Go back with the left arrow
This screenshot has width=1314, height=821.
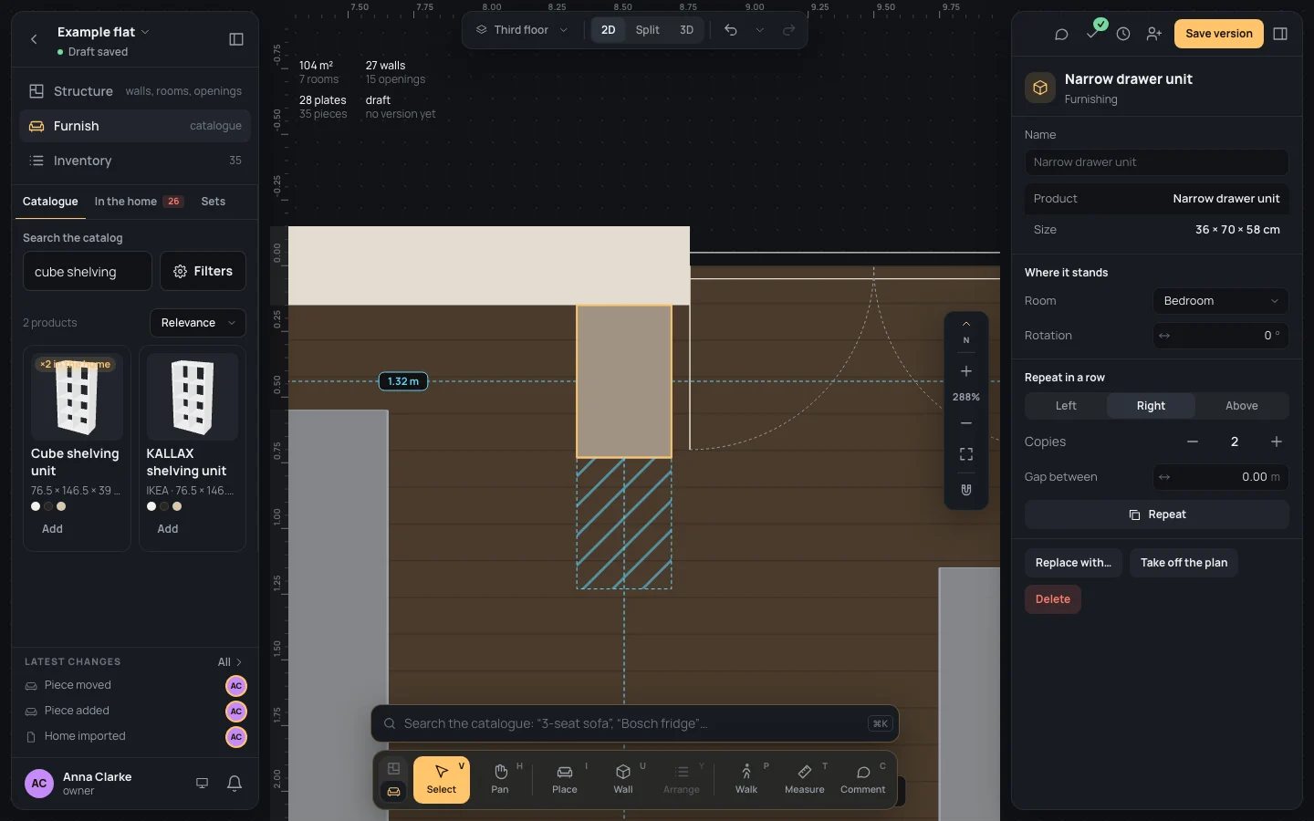click(34, 39)
